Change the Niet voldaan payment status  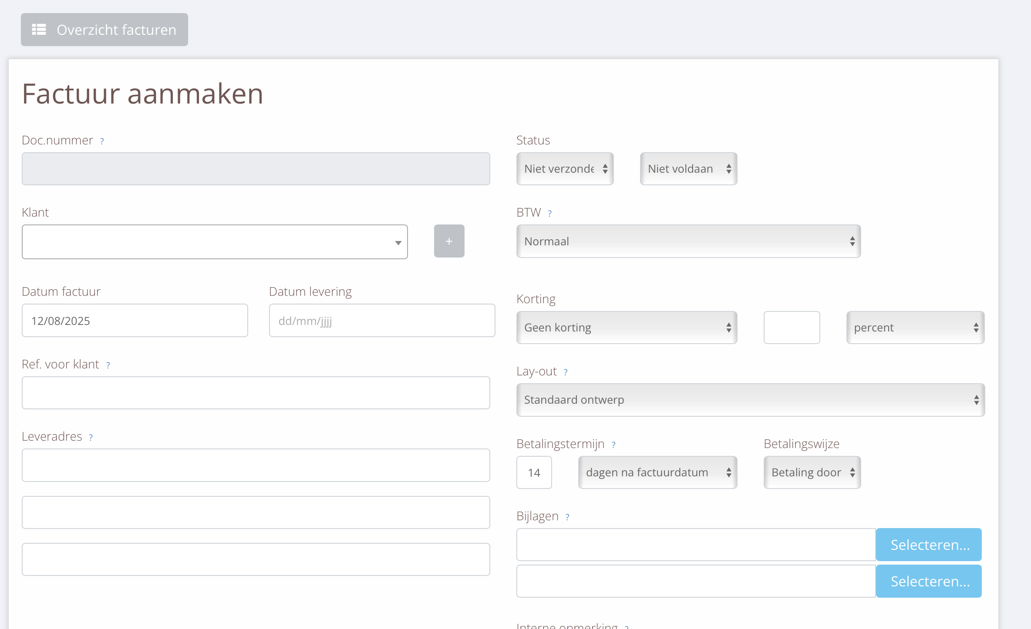(x=688, y=169)
